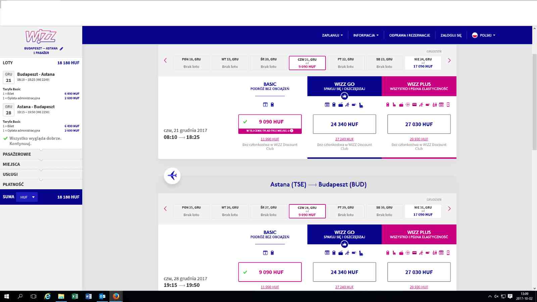Image resolution: width=537 pixels, height=302 pixels.
Task: Select the 27 030 HUF WIZZ PLUS return fare
Action: point(419,272)
